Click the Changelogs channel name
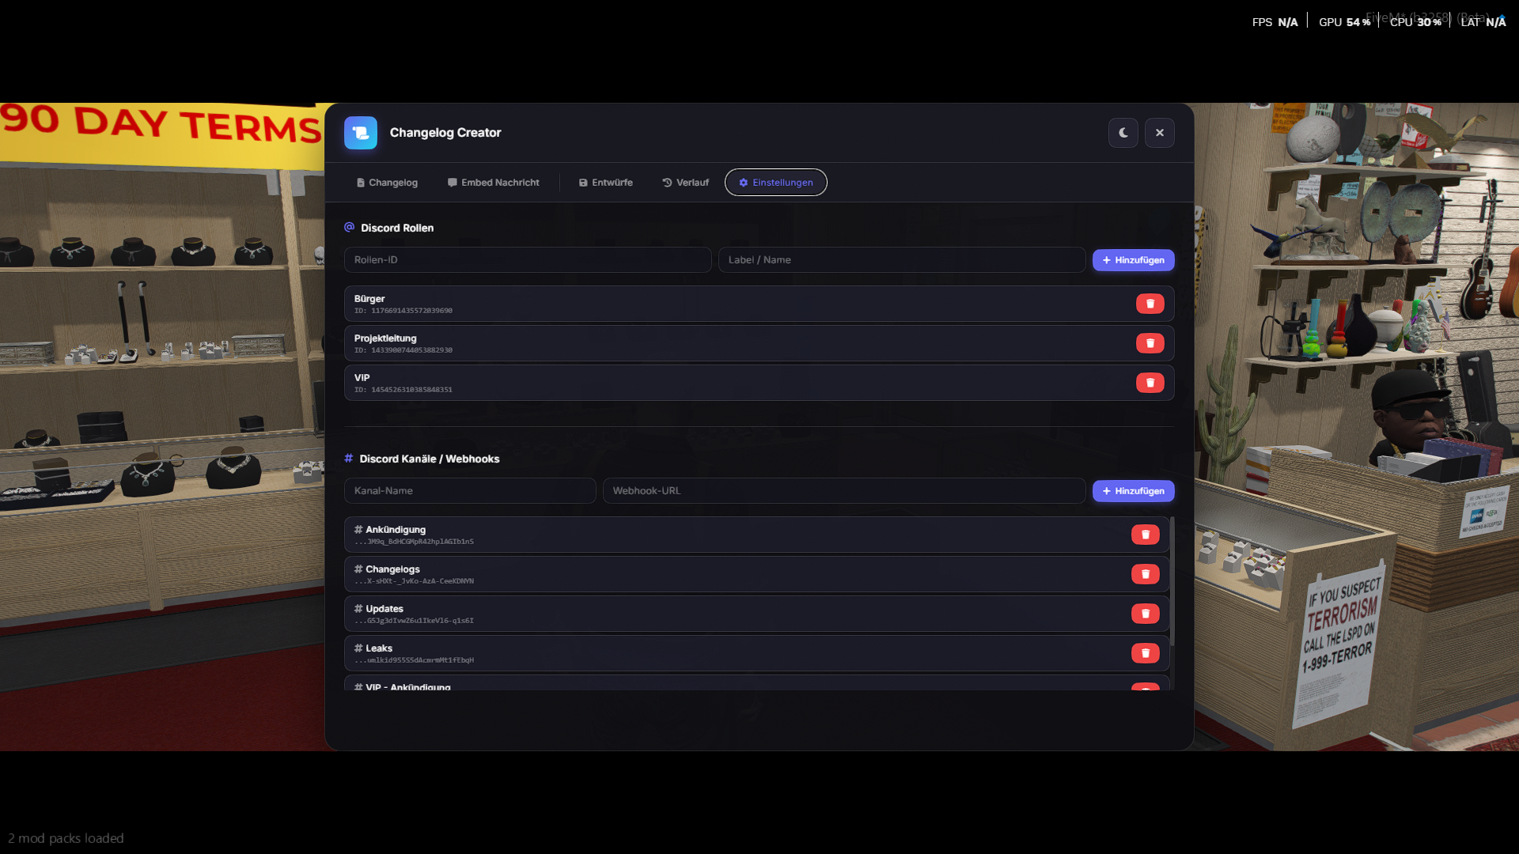 tap(392, 569)
